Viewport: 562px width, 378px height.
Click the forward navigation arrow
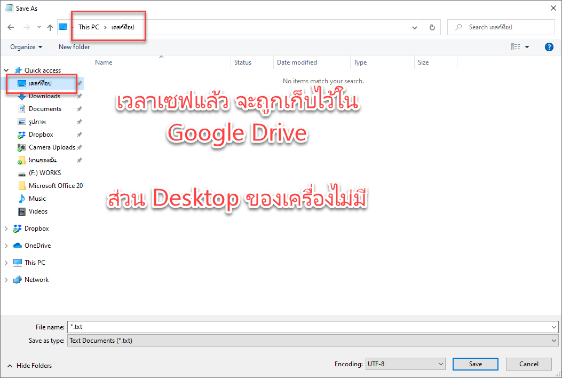tap(26, 27)
